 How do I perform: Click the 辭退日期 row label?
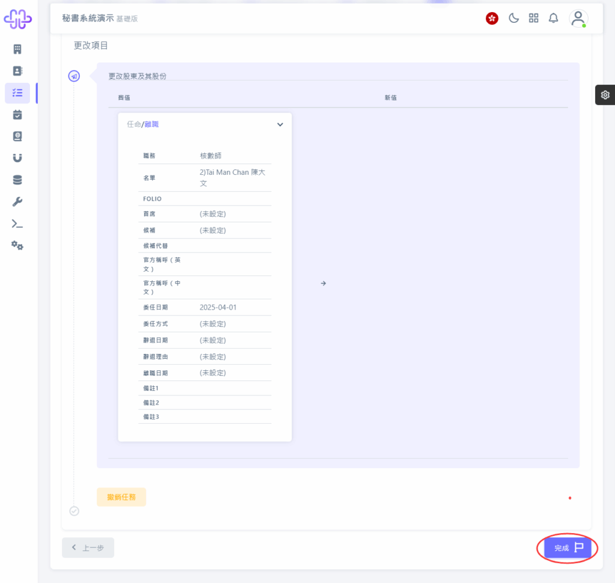point(156,340)
